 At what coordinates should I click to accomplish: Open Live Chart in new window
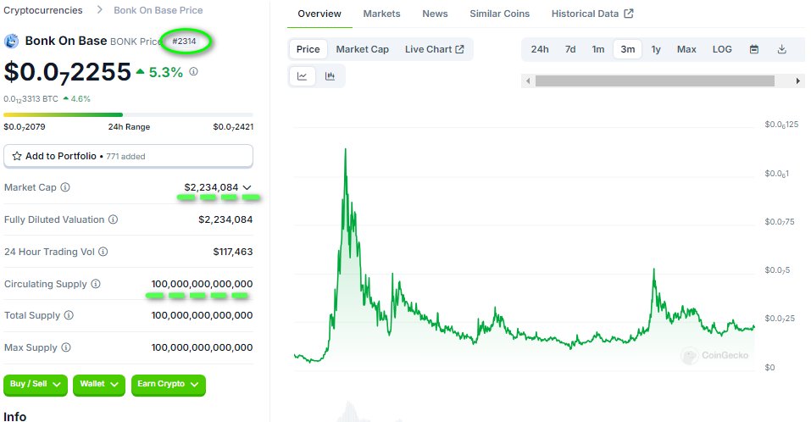(435, 49)
